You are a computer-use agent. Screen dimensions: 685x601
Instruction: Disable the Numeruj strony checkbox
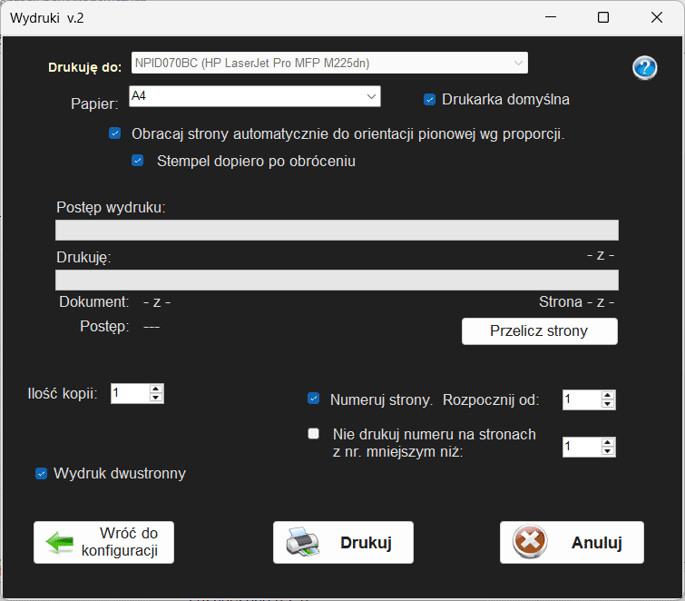(x=314, y=399)
